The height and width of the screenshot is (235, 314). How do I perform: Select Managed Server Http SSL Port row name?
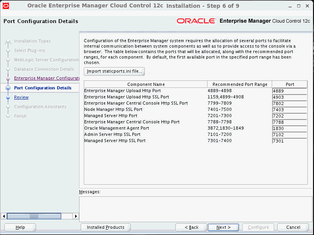[115, 141]
